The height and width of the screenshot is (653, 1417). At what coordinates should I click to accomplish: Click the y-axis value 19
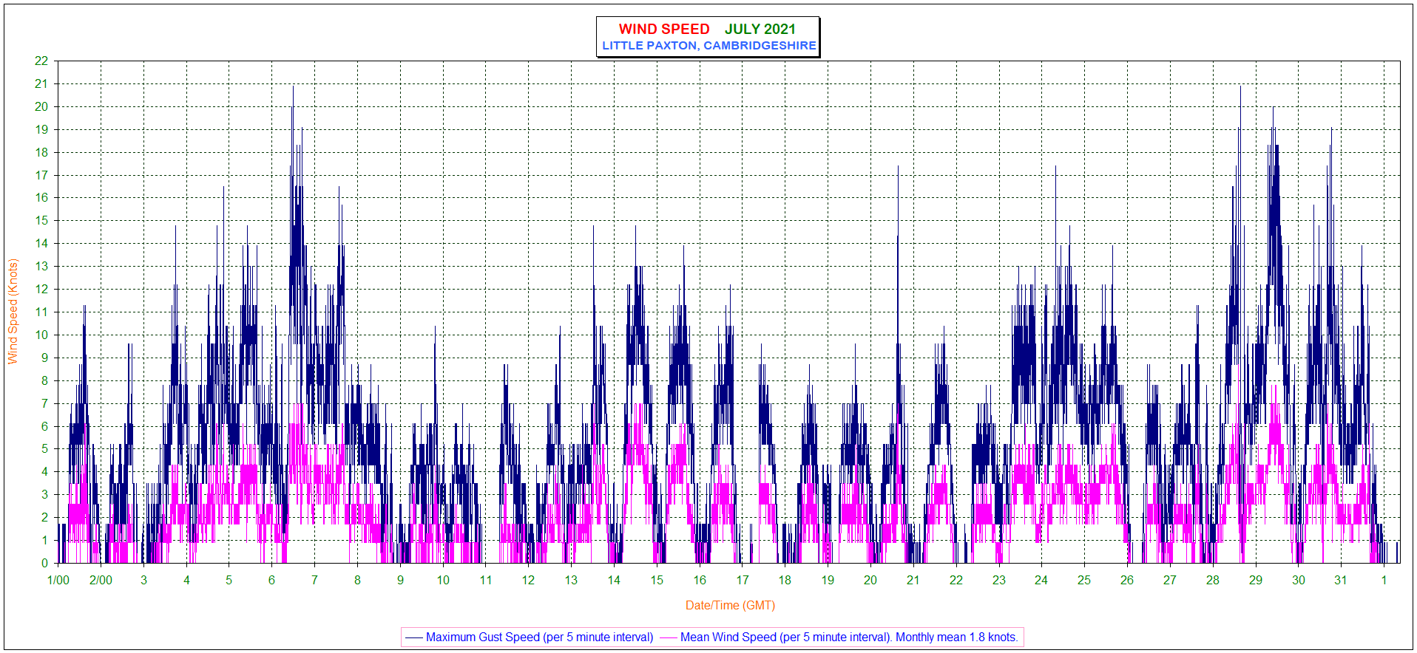(41, 129)
